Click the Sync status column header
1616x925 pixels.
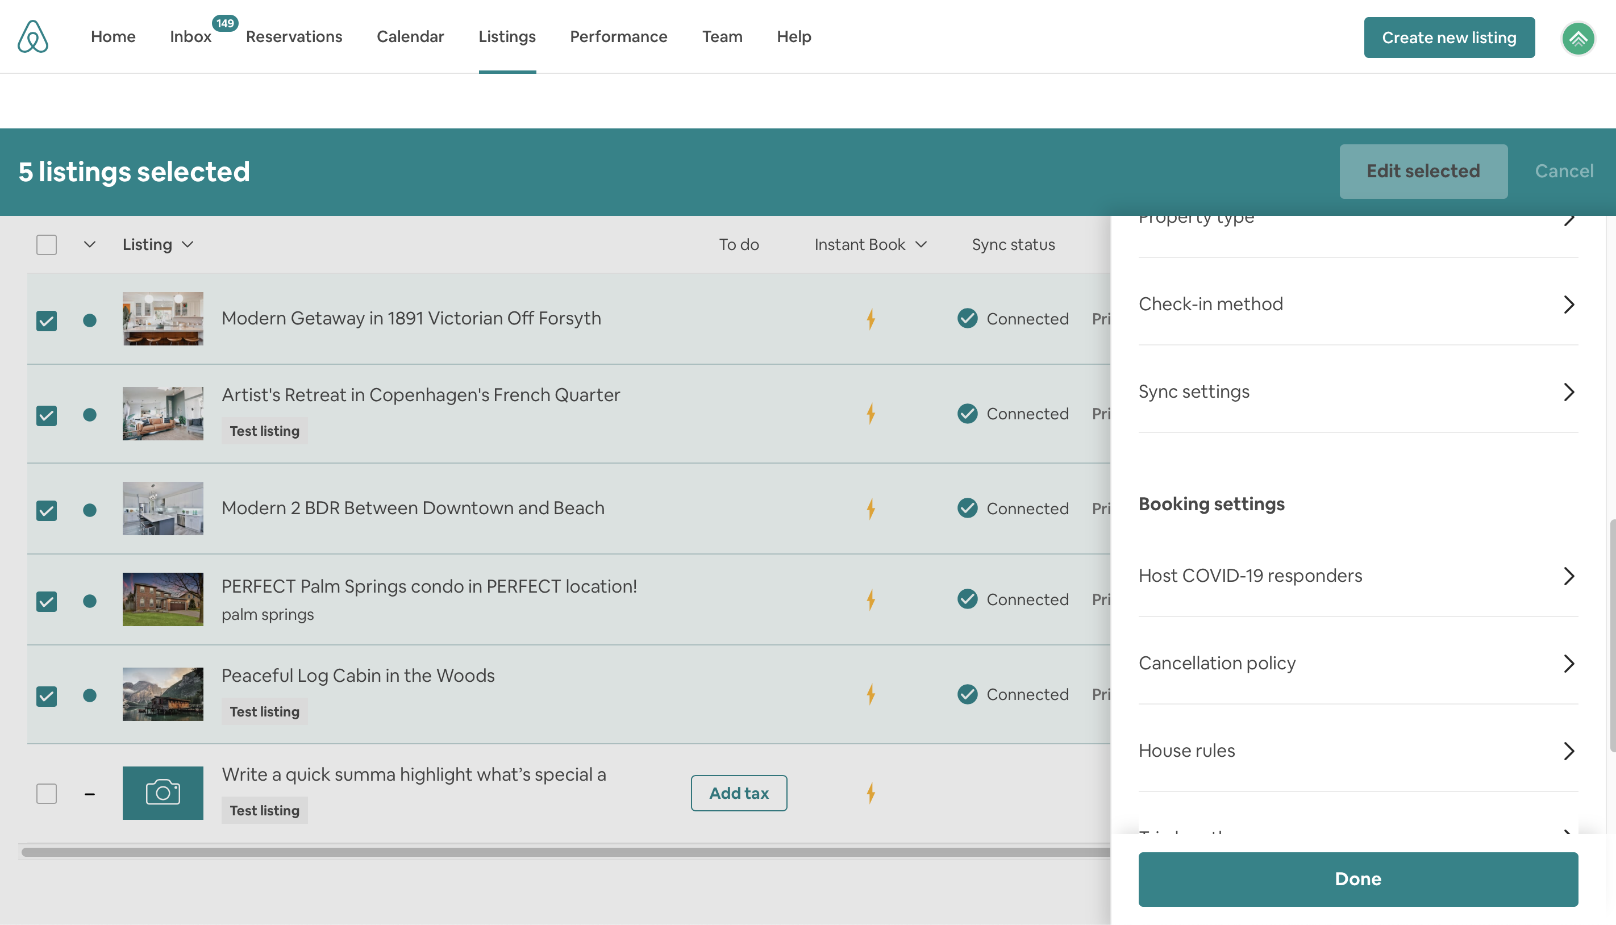tap(1013, 244)
